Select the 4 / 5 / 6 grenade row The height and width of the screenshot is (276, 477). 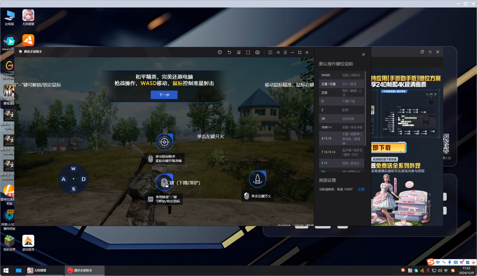point(342,139)
